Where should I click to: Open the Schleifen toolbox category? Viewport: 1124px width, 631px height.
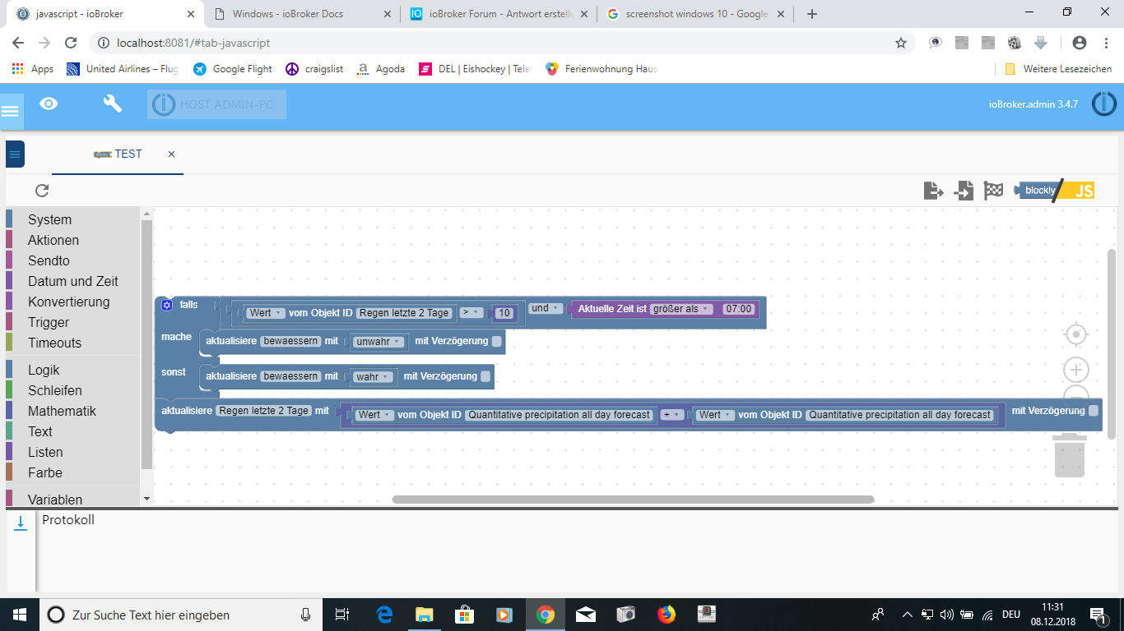click(x=55, y=390)
